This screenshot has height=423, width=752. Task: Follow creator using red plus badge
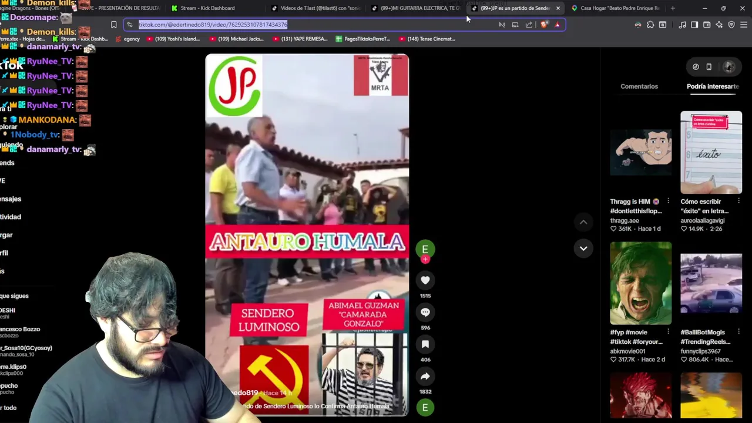pyautogui.click(x=425, y=259)
